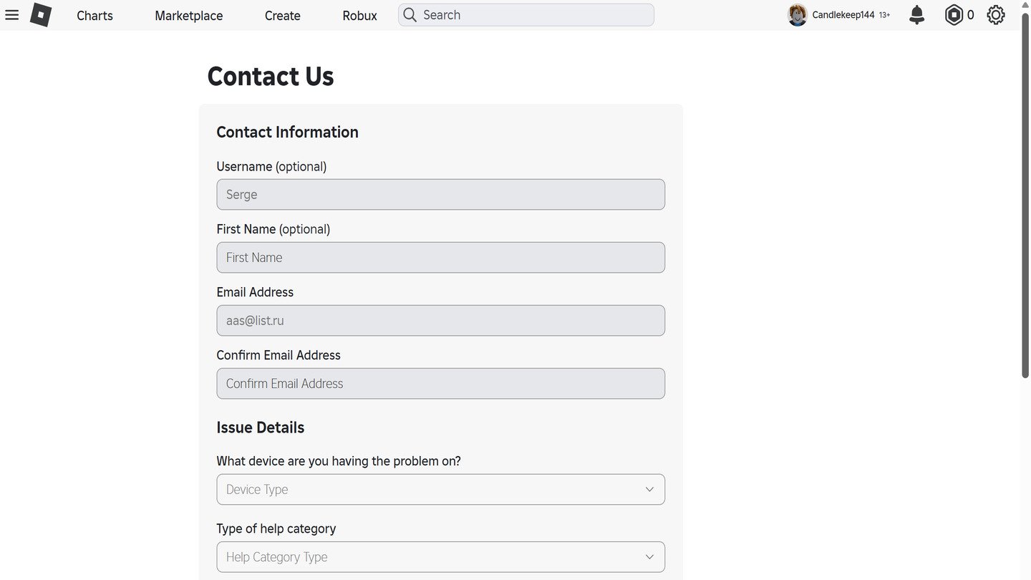Click into the top Search box
Image resolution: width=1031 pixels, height=580 pixels.
[x=526, y=15]
